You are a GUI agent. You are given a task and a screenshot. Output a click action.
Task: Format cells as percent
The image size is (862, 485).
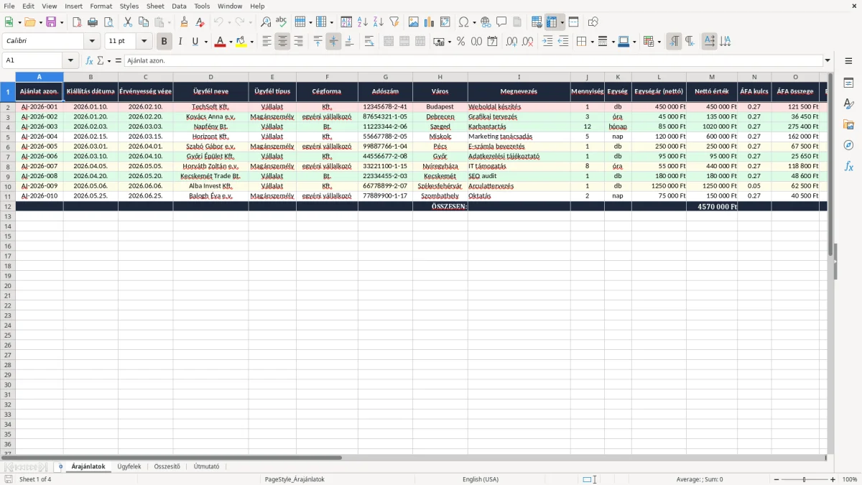(x=461, y=42)
